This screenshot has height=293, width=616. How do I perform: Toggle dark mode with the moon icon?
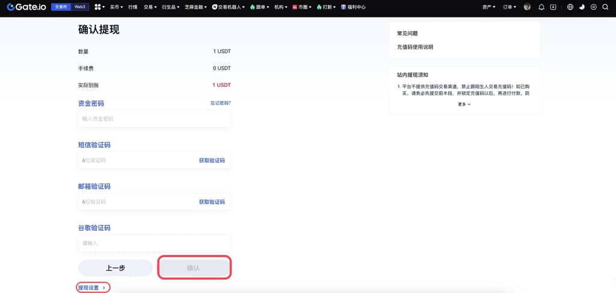pyautogui.click(x=582, y=7)
